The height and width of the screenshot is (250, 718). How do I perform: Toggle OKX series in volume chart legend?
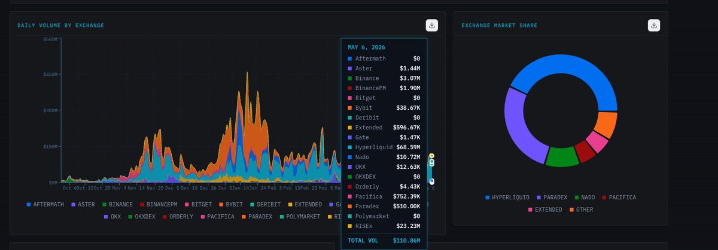pyautogui.click(x=114, y=216)
